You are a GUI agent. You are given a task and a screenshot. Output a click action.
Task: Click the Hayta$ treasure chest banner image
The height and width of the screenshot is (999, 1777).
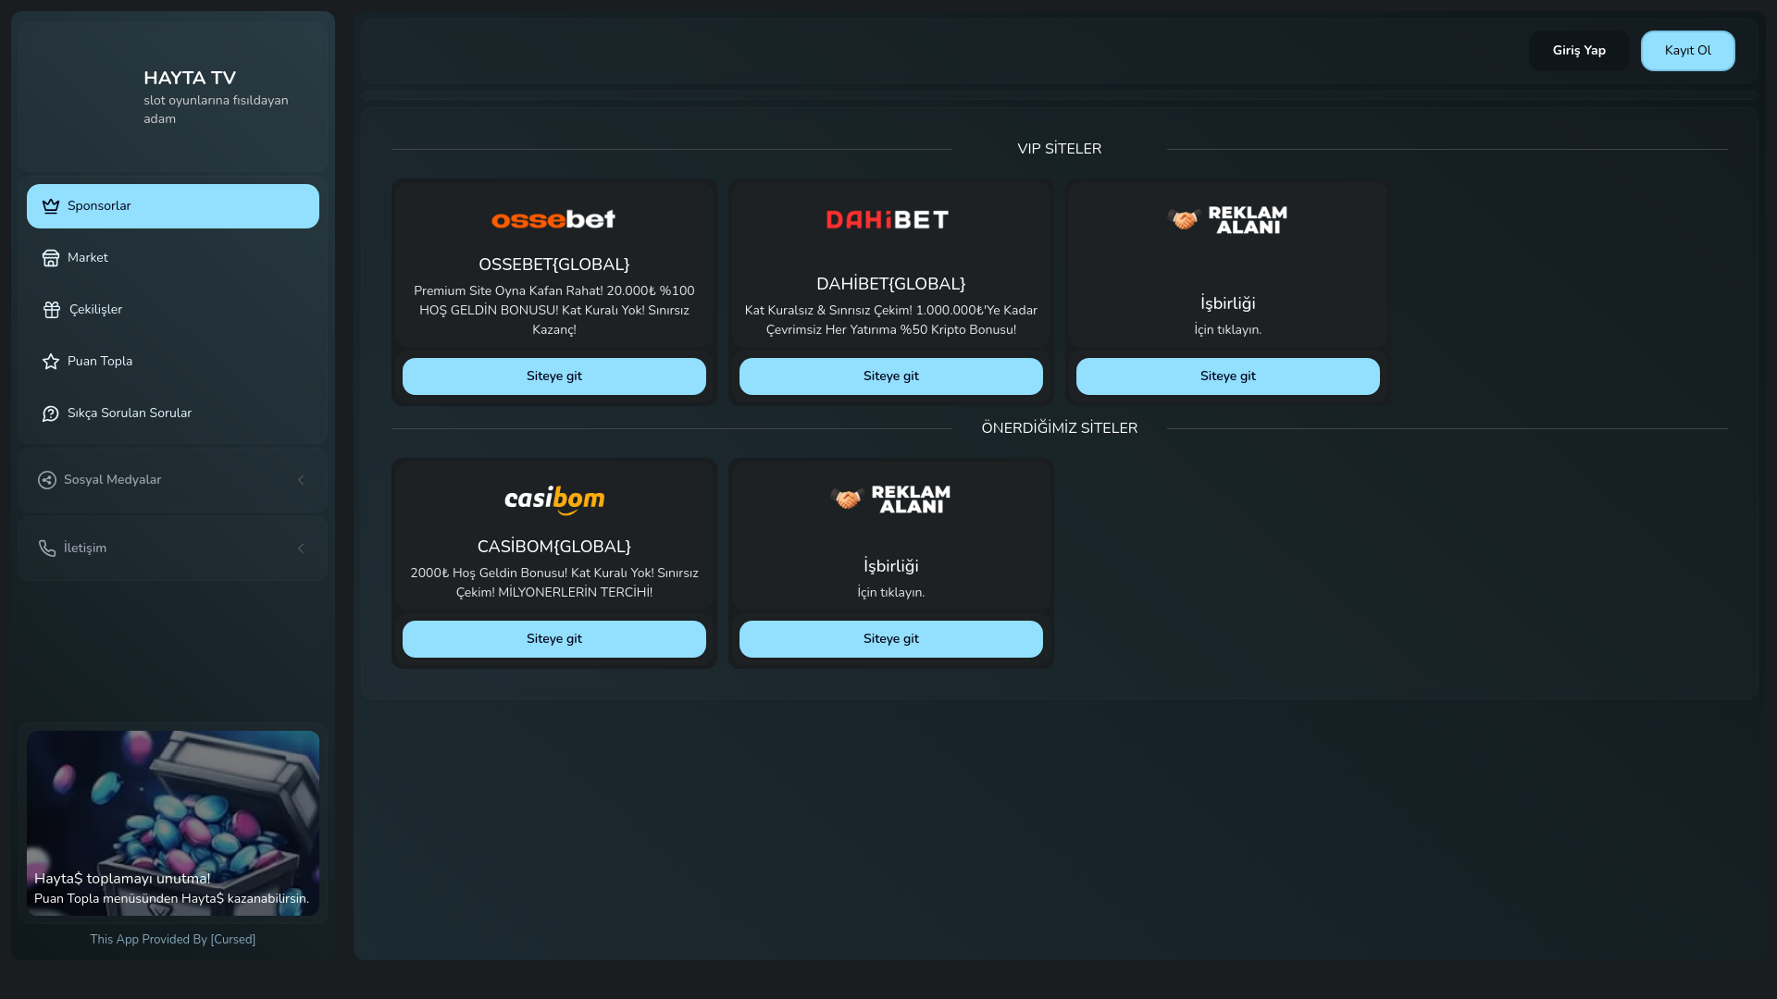point(173,823)
